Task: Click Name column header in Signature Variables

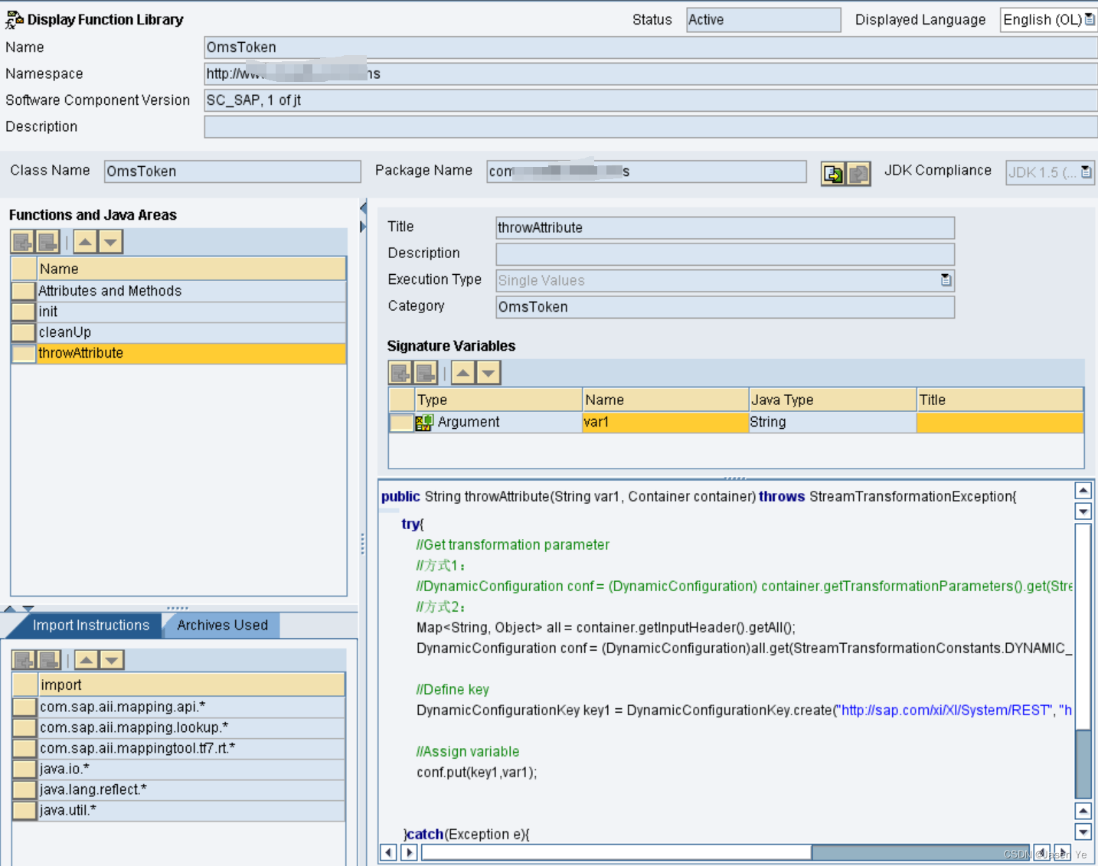Action: 665,400
